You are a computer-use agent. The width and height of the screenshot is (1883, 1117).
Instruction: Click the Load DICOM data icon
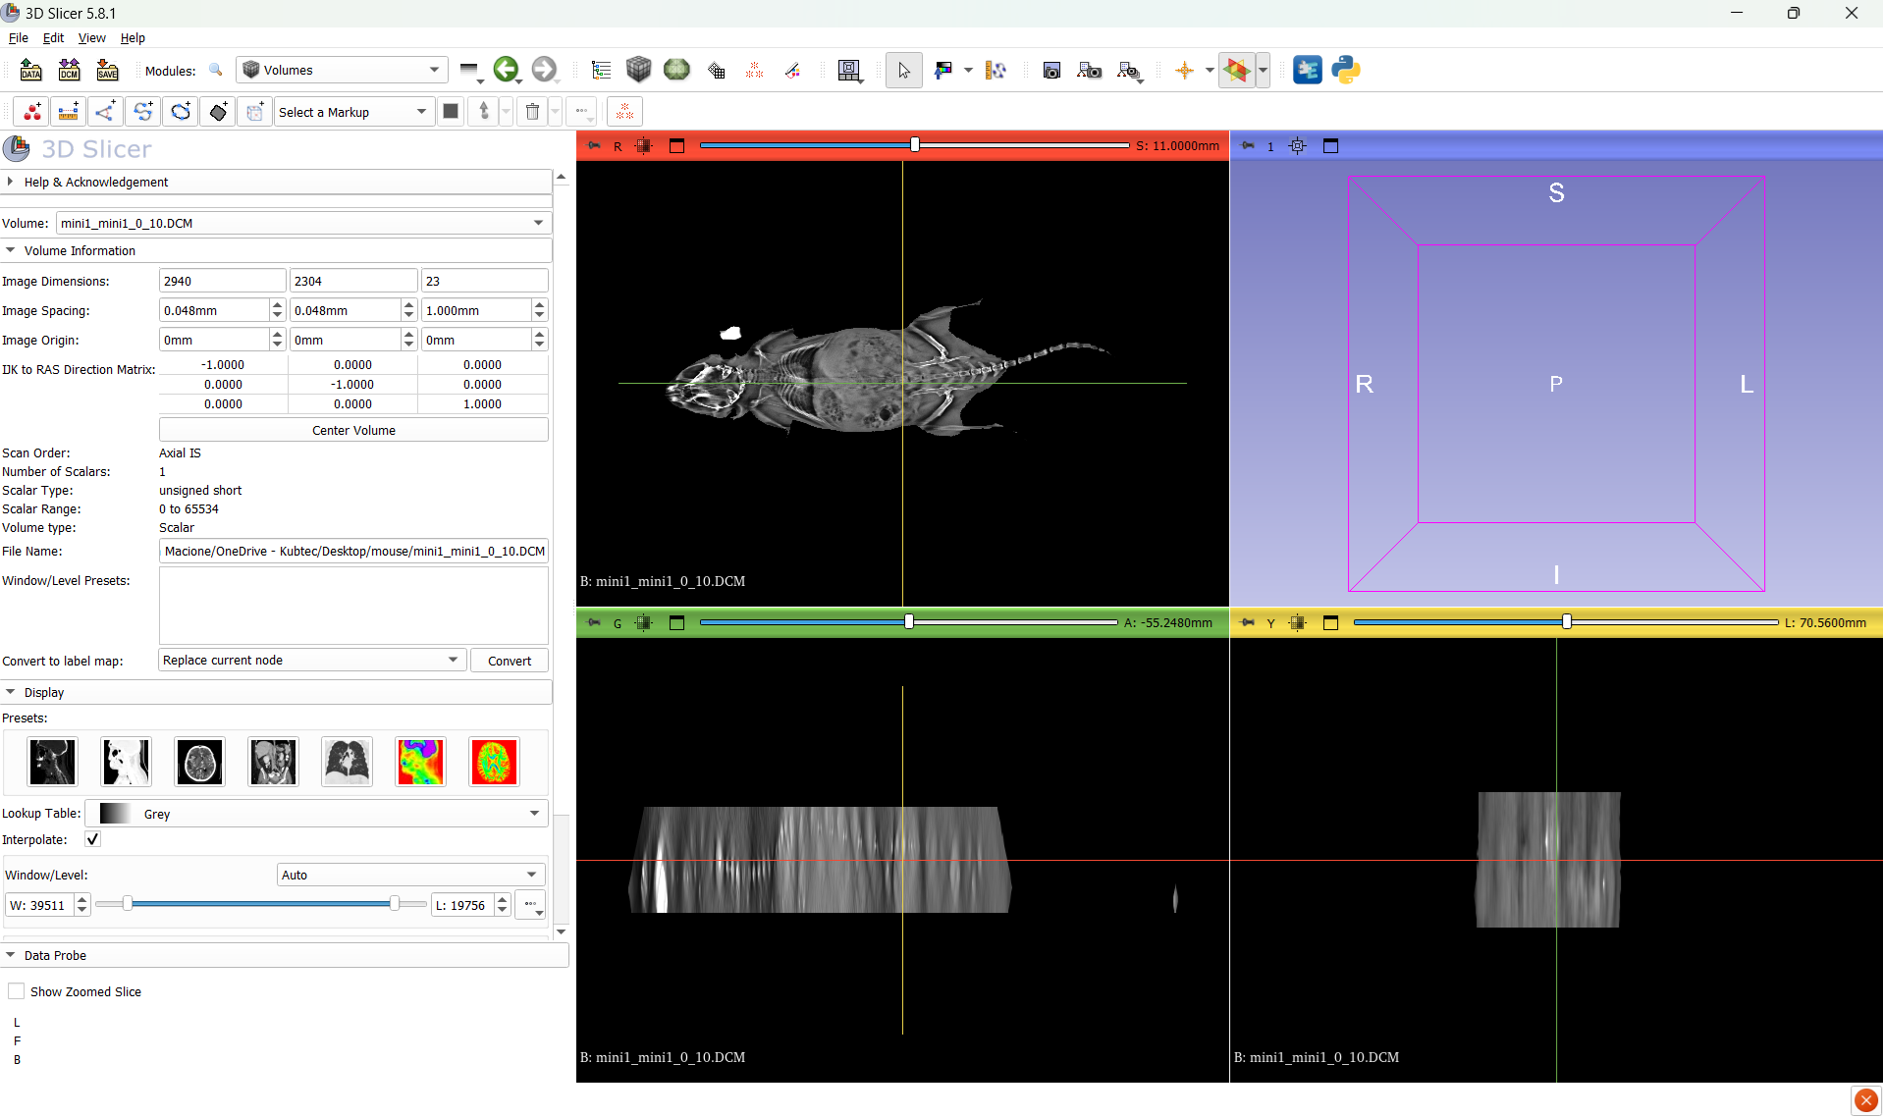(x=69, y=70)
